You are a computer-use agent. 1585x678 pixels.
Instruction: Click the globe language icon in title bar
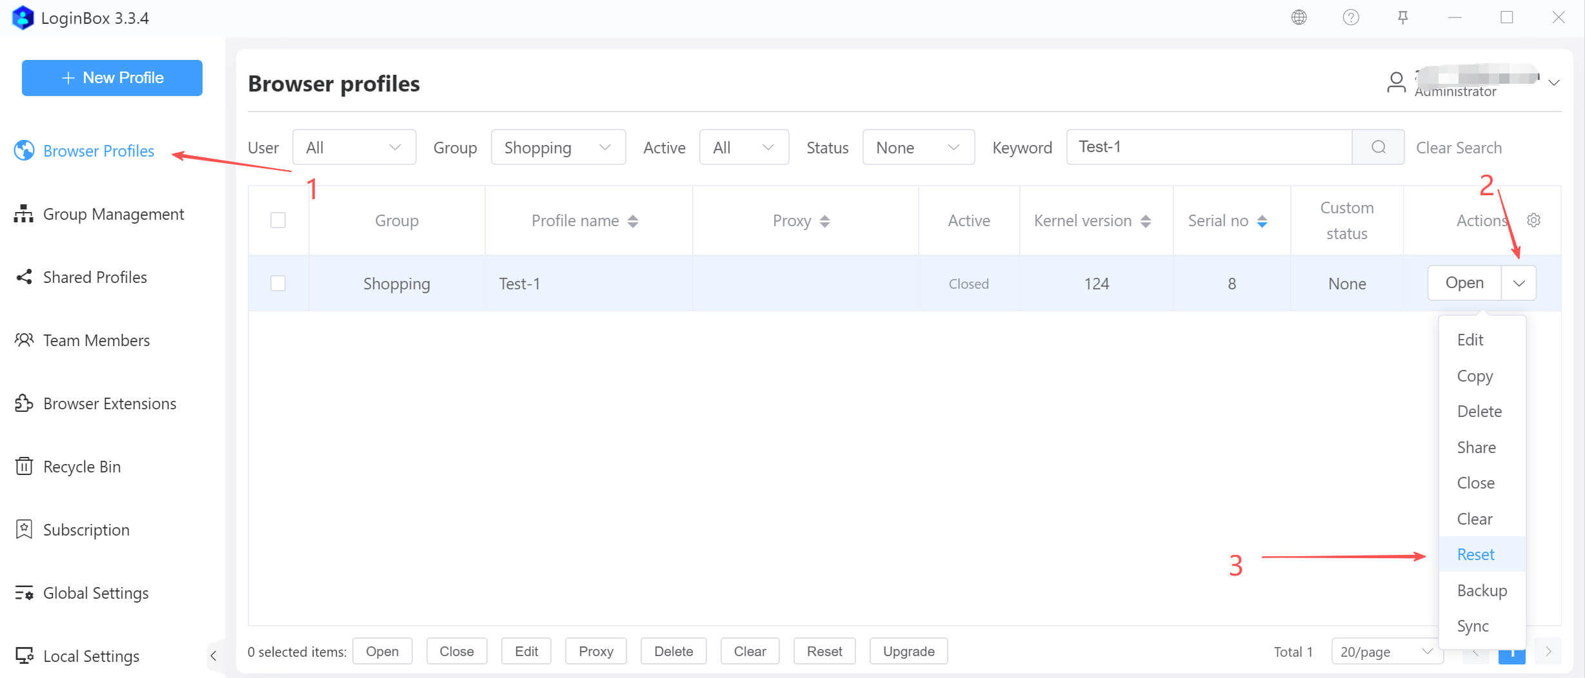click(1299, 17)
